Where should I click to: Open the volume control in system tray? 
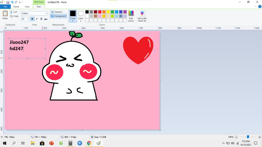(233, 143)
